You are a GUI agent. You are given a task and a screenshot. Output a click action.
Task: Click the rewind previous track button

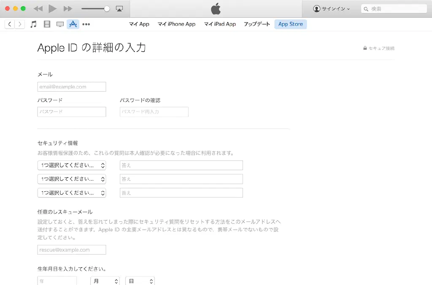pyautogui.click(x=38, y=8)
